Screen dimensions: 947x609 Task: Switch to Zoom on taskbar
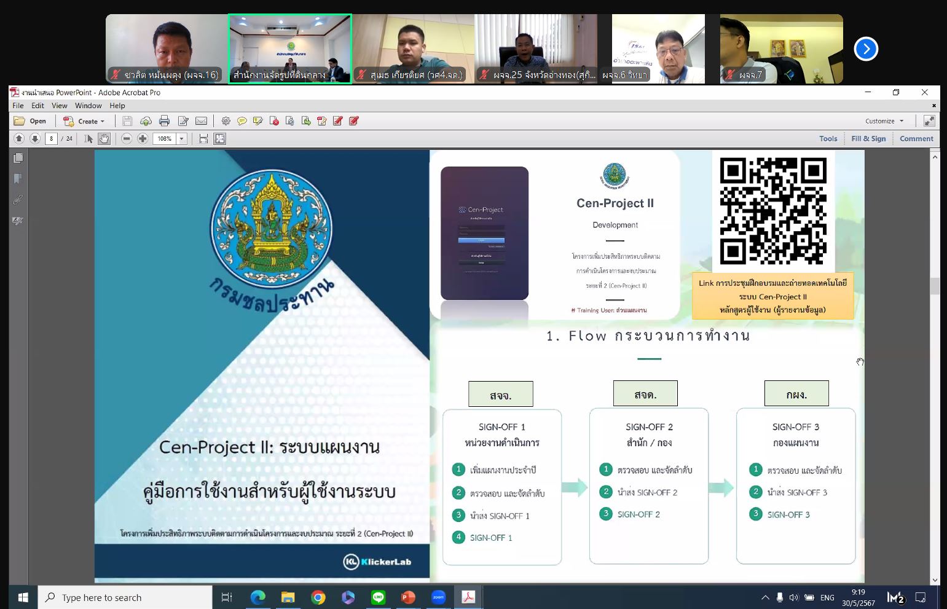(x=438, y=597)
